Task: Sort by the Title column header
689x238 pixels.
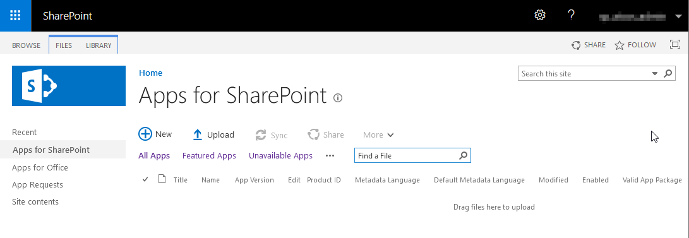Action: [180, 180]
